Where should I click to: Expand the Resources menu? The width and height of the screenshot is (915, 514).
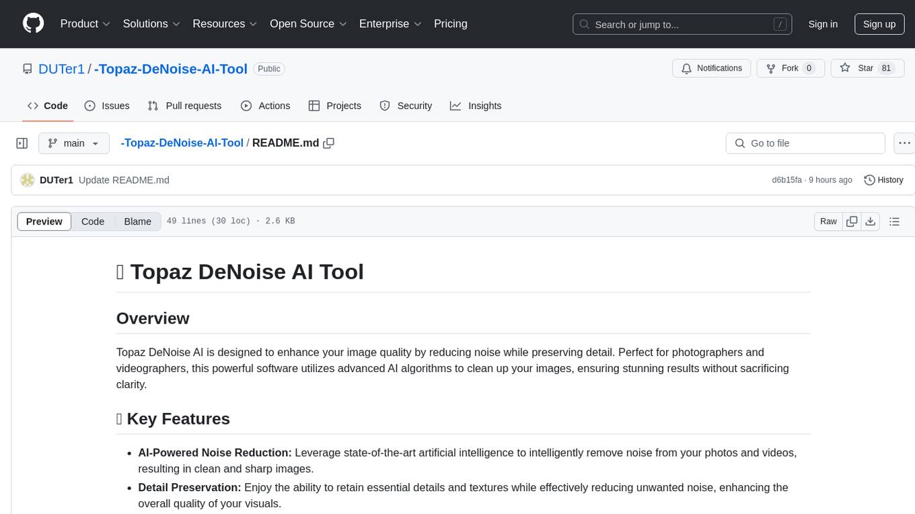tap(225, 24)
